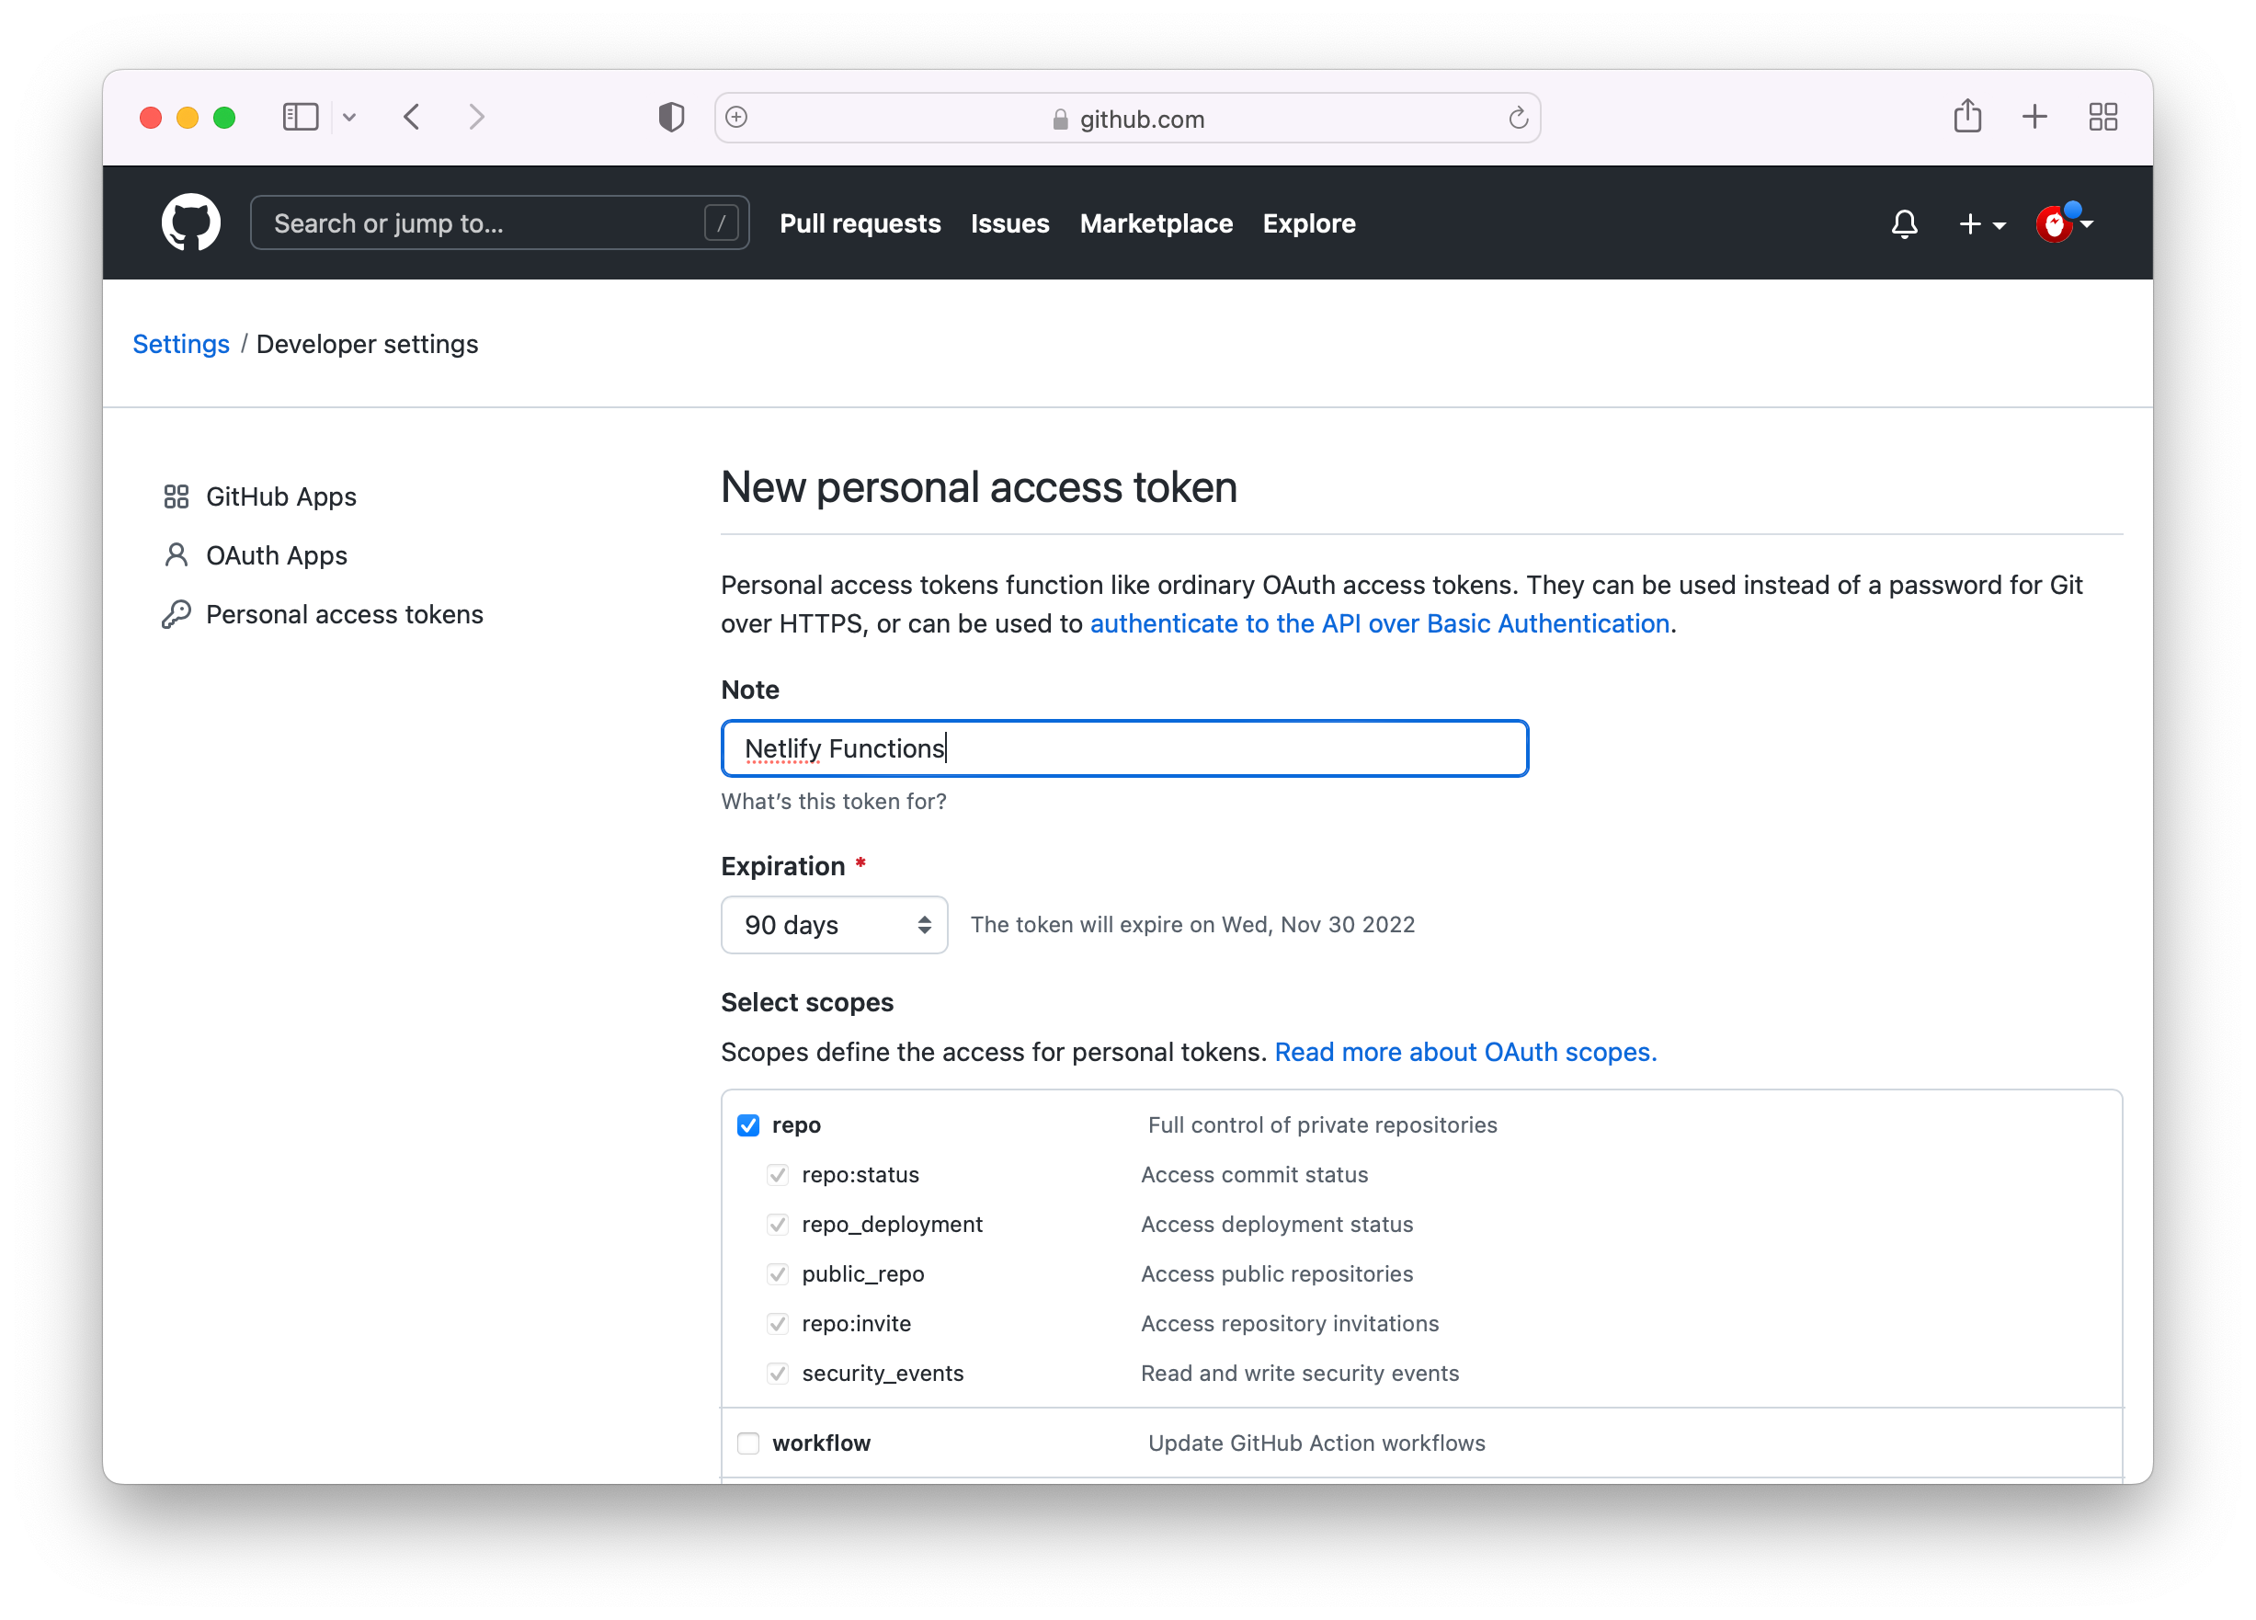Image resolution: width=2256 pixels, height=1620 pixels.
Task: Maximize the window with green button
Action: (223, 118)
